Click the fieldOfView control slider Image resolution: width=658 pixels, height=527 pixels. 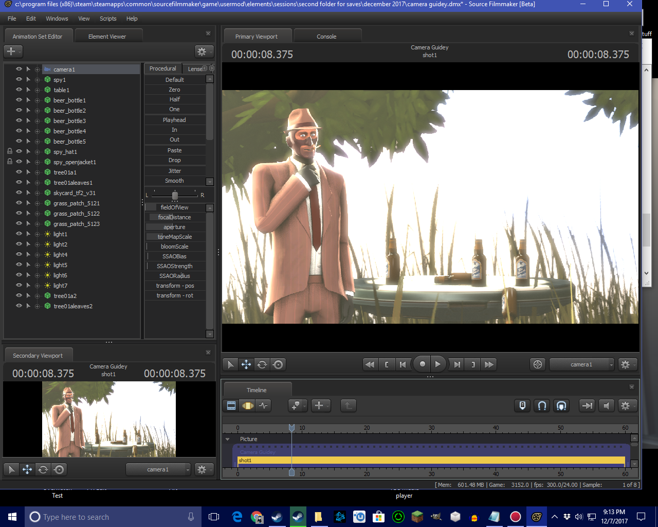pyautogui.click(x=175, y=207)
